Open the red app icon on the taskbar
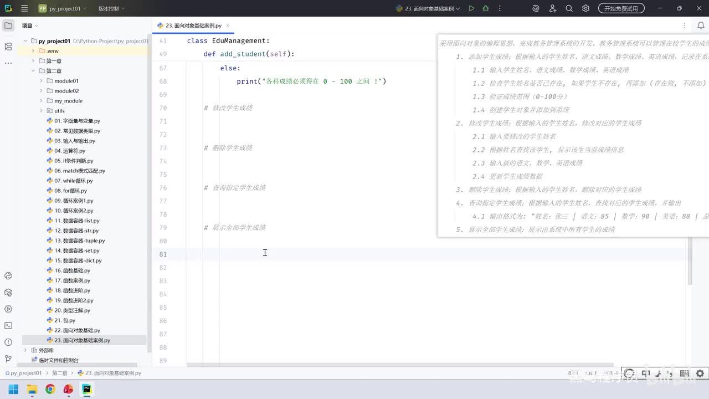The height and width of the screenshot is (399, 709). click(68, 389)
